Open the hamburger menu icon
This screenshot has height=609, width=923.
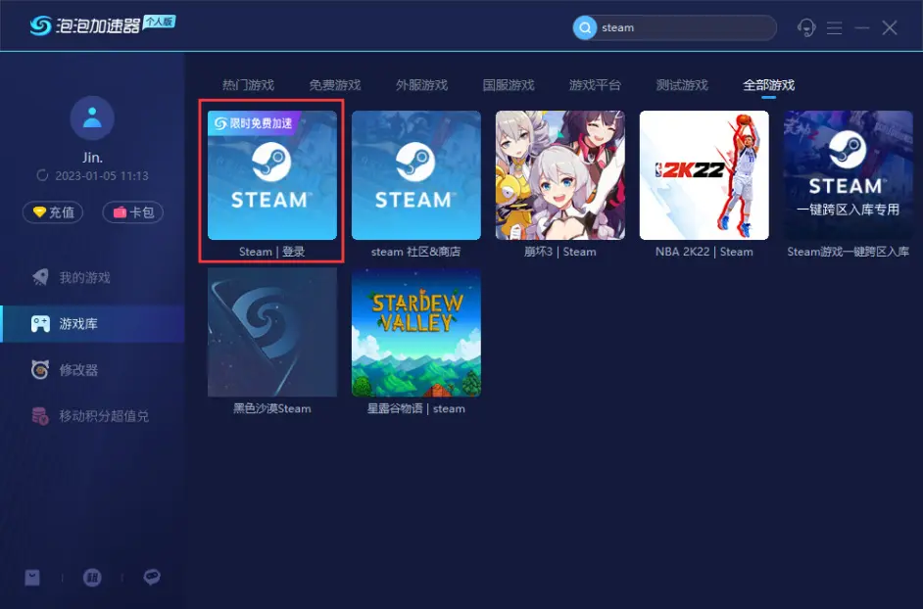(834, 27)
